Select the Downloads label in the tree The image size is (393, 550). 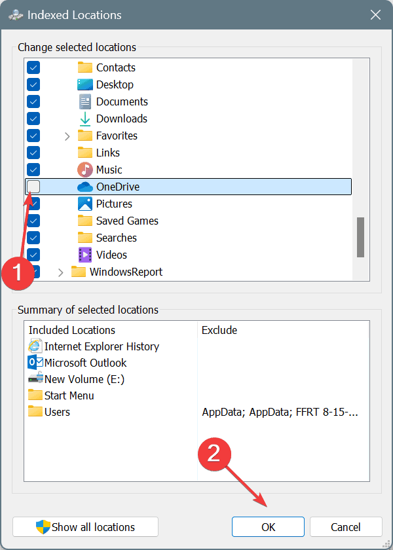122,119
